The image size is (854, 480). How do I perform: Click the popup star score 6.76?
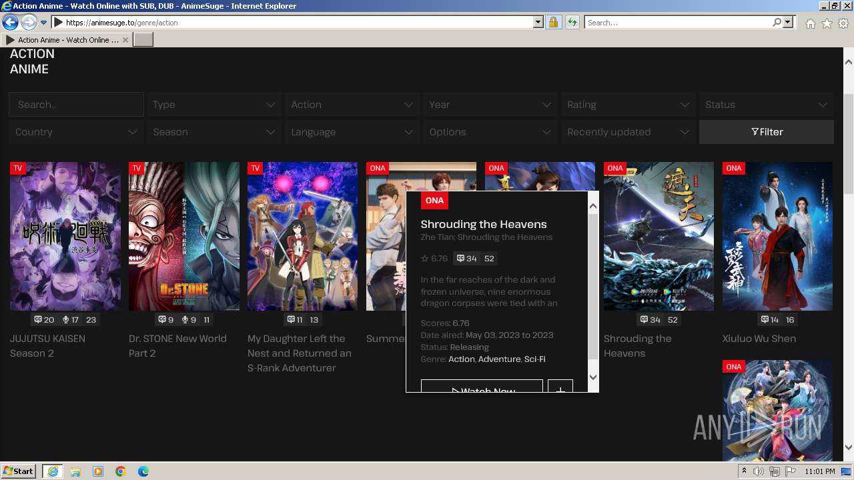(434, 259)
